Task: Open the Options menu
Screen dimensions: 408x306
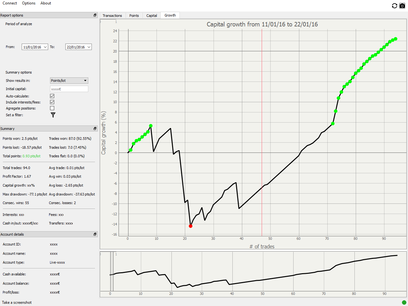Action: click(x=29, y=3)
